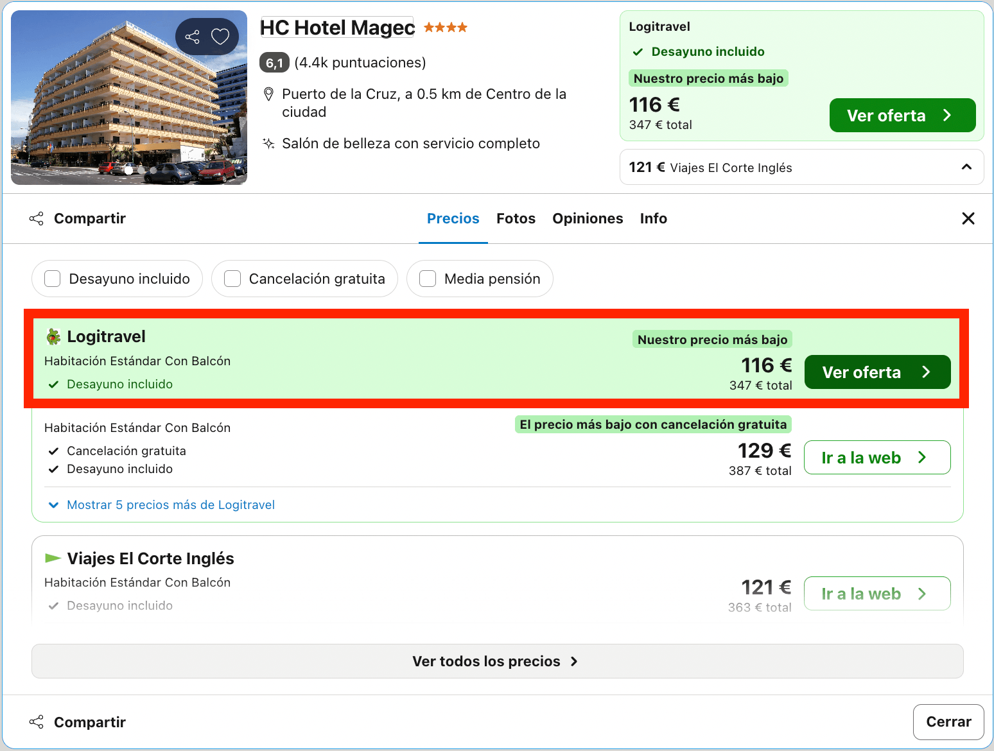Open the HC Hotel Magec title

coord(337,28)
